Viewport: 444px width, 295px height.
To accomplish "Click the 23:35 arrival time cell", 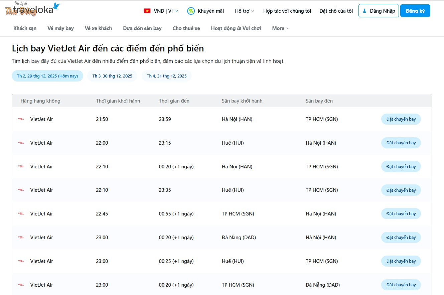I will click(x=165, y=190).
